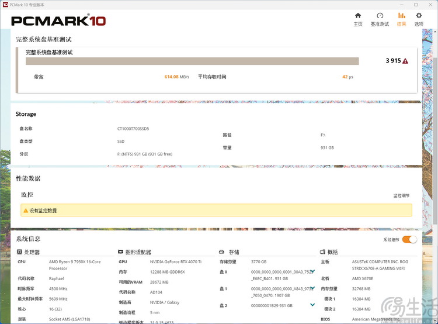Open the Home (主页) tab
Viewport: 438px width, 324px height.
point(358,19)
